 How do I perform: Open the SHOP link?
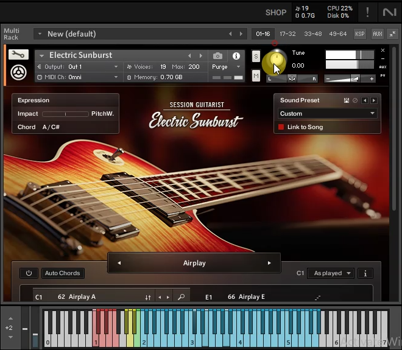tap(276, 12)
